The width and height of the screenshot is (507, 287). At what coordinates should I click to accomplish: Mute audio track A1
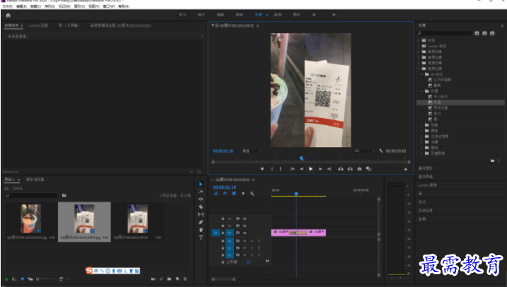tap(245, 241)
